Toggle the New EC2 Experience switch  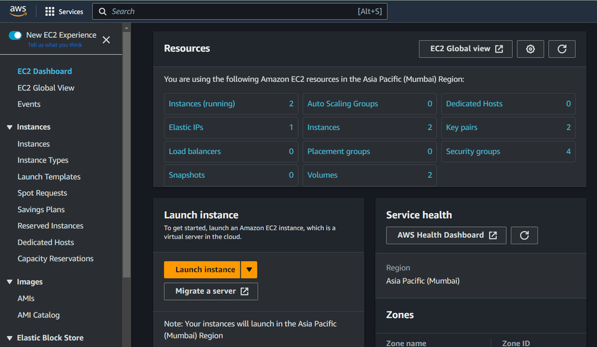(x=15, y=36)
